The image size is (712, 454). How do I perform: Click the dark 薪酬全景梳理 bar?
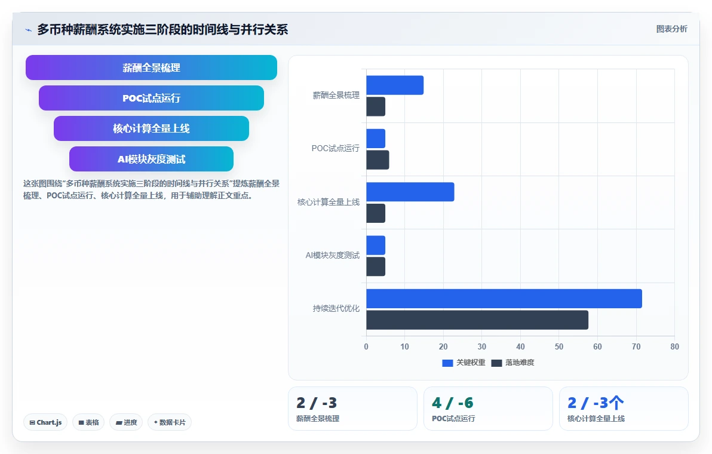(x=376, y=107)
